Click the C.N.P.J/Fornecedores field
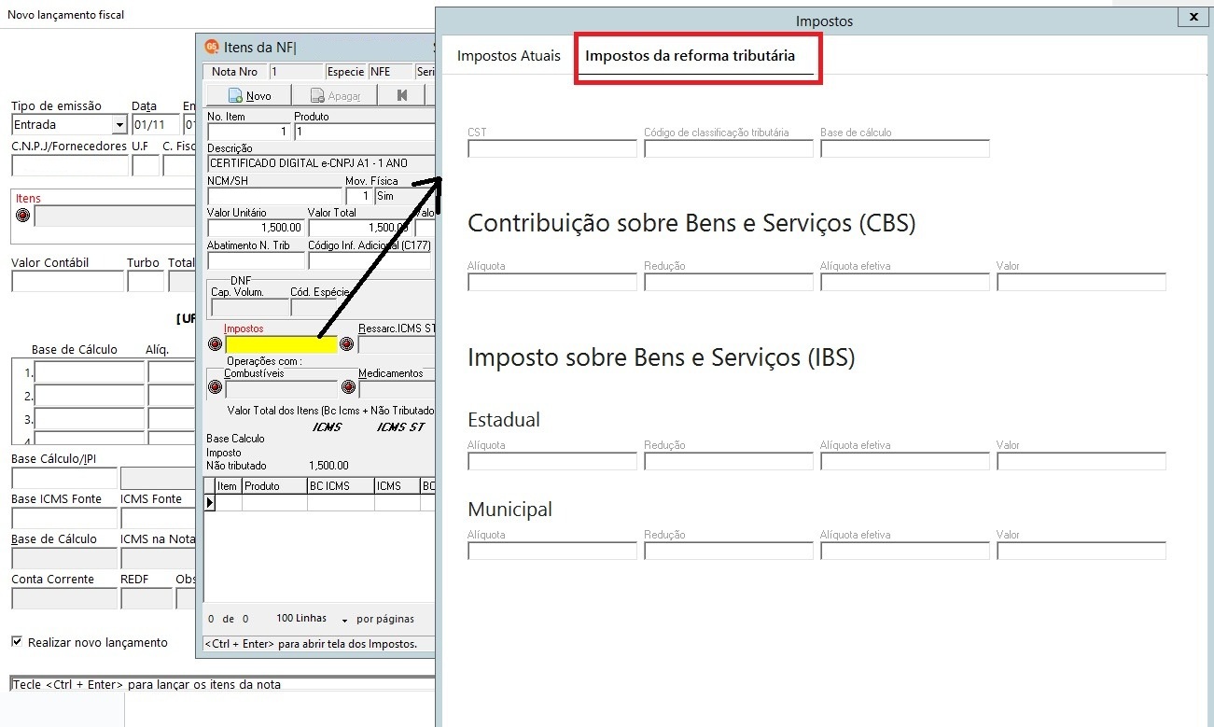The height and width of the screenshot is (727, 1214). [x=70, y=166]
